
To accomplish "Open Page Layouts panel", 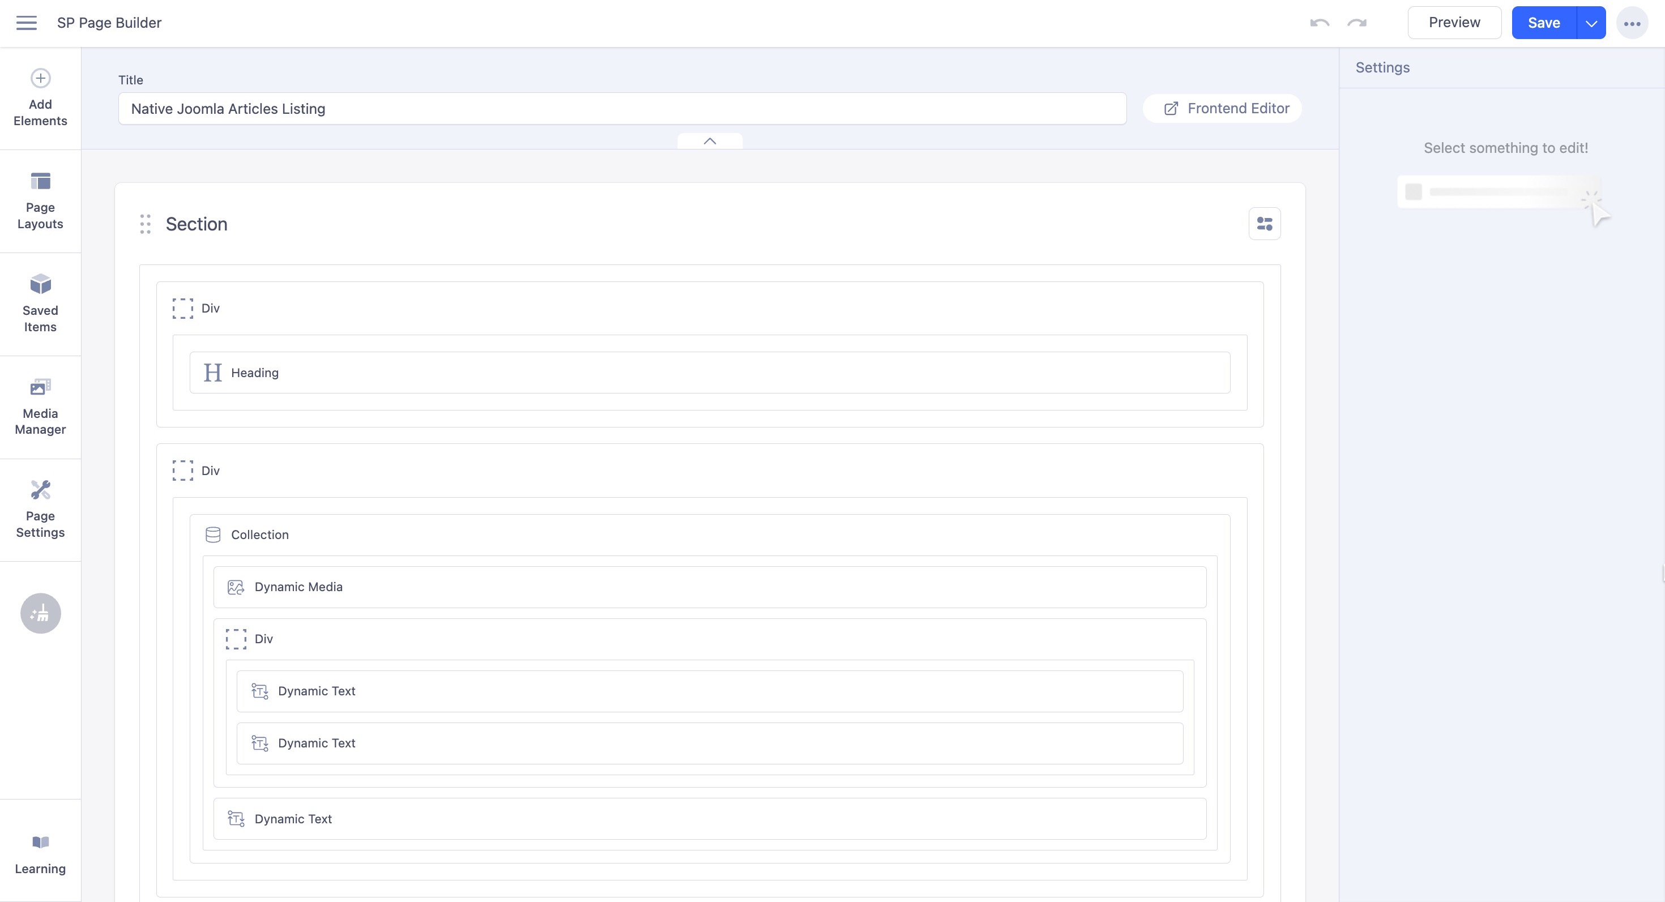I will coord(40,200).
